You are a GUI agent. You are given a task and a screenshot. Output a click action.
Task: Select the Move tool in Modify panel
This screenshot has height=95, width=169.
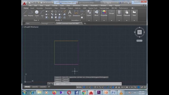tap(52, 11)
